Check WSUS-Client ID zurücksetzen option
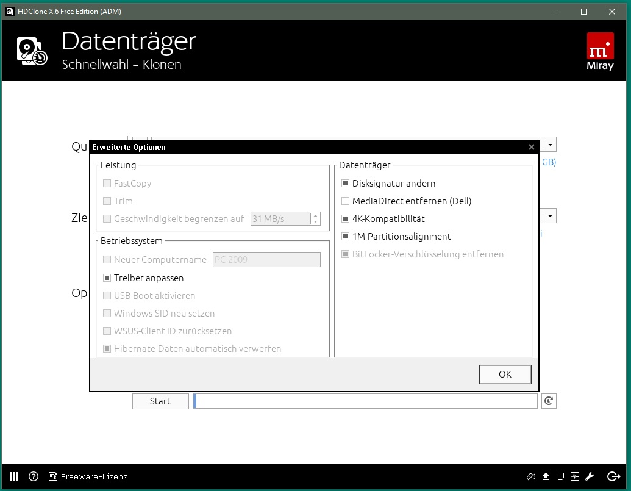Image resolution: width=631 pixels, height=491 pixels. (x=107, y=331)
